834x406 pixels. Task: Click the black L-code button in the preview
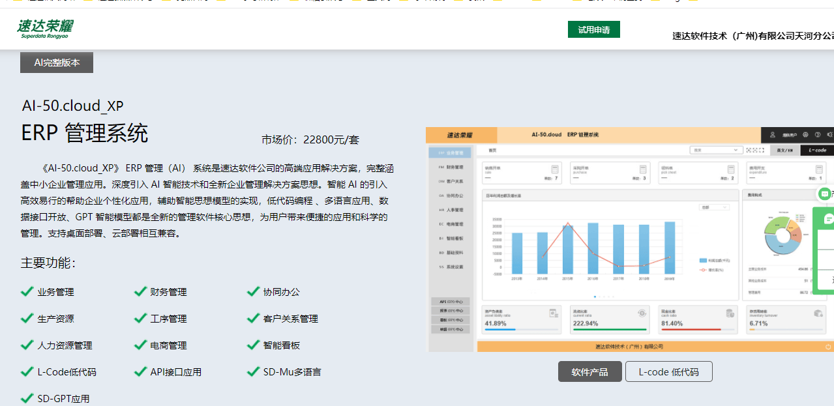[x=817, y=150]
